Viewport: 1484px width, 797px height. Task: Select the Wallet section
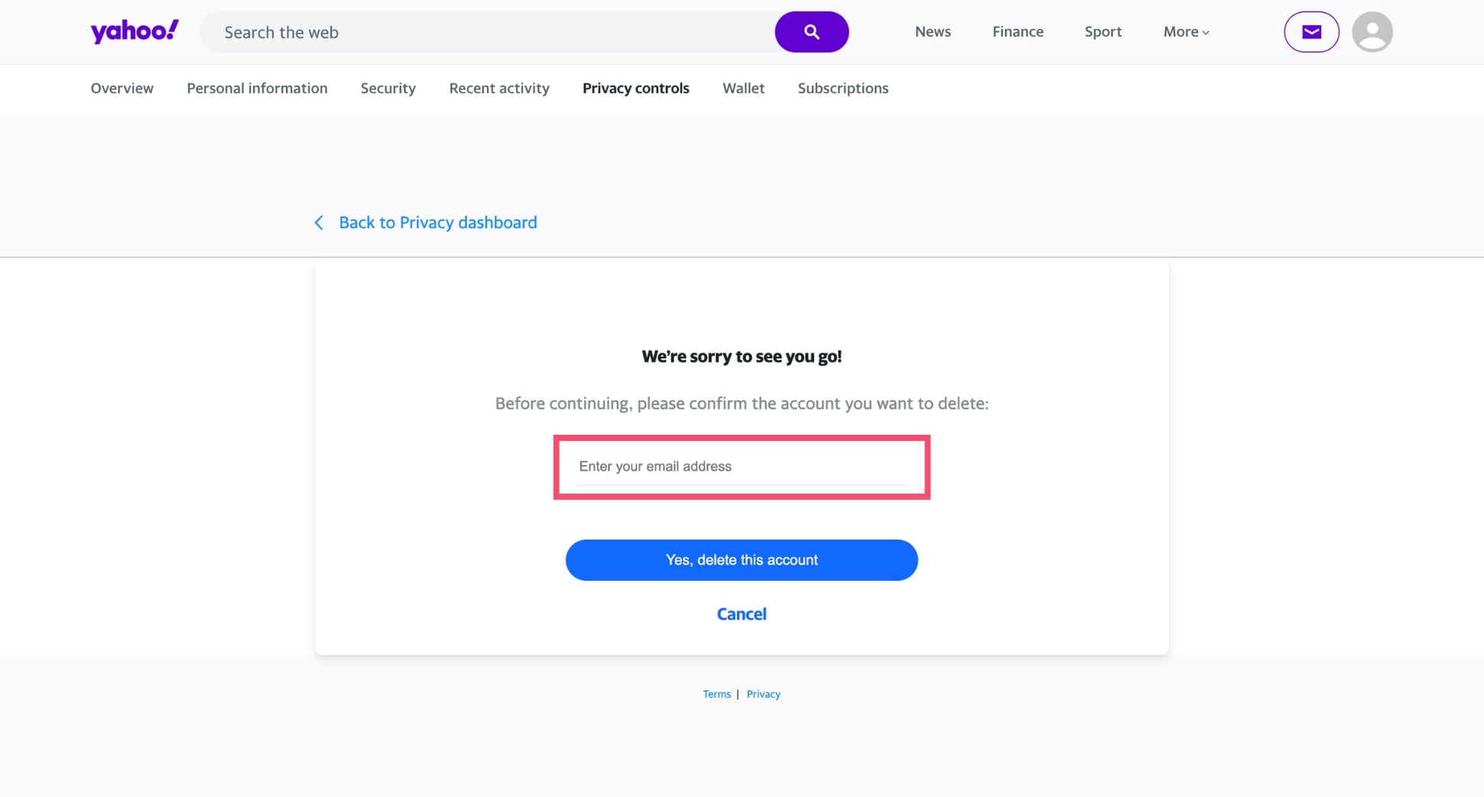point(742,88)
